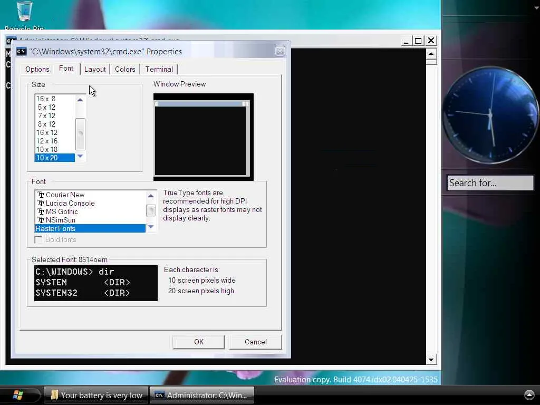This screenshot has height=405, width=540.
Task: Select the TrueType icon beside MS Gothic
Action: [x=41, y=211]
